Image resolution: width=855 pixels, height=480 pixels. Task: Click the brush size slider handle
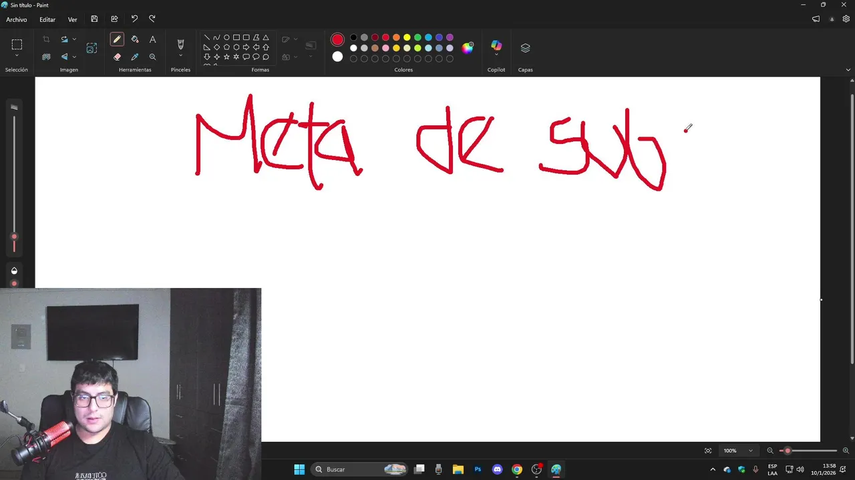tap(14, 237)
